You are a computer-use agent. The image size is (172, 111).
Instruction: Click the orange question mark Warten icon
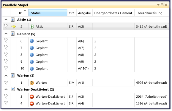[x=32, y=83]
